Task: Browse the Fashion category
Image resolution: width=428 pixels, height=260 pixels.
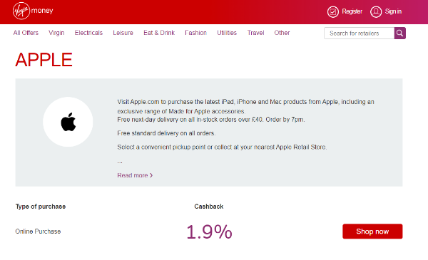Action: click(x=195, y=33)
